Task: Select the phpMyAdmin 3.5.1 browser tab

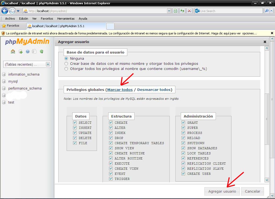Action: [x=66, y=26]
